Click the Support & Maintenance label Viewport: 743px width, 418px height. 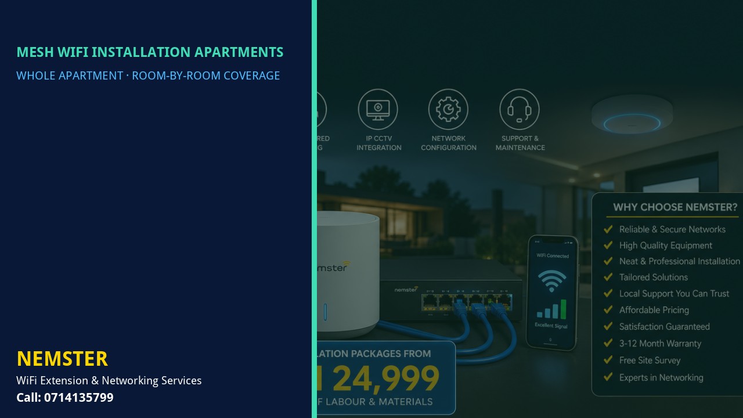[520, 143]
